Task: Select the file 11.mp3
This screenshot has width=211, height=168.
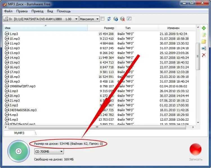Action: coord(15,43)
